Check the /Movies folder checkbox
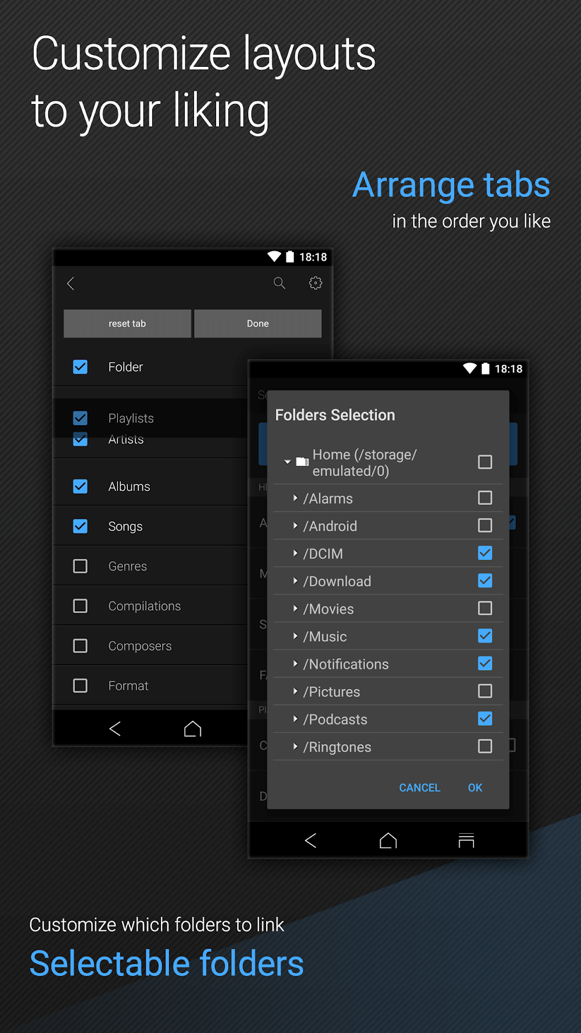 (x=485, y=608)
